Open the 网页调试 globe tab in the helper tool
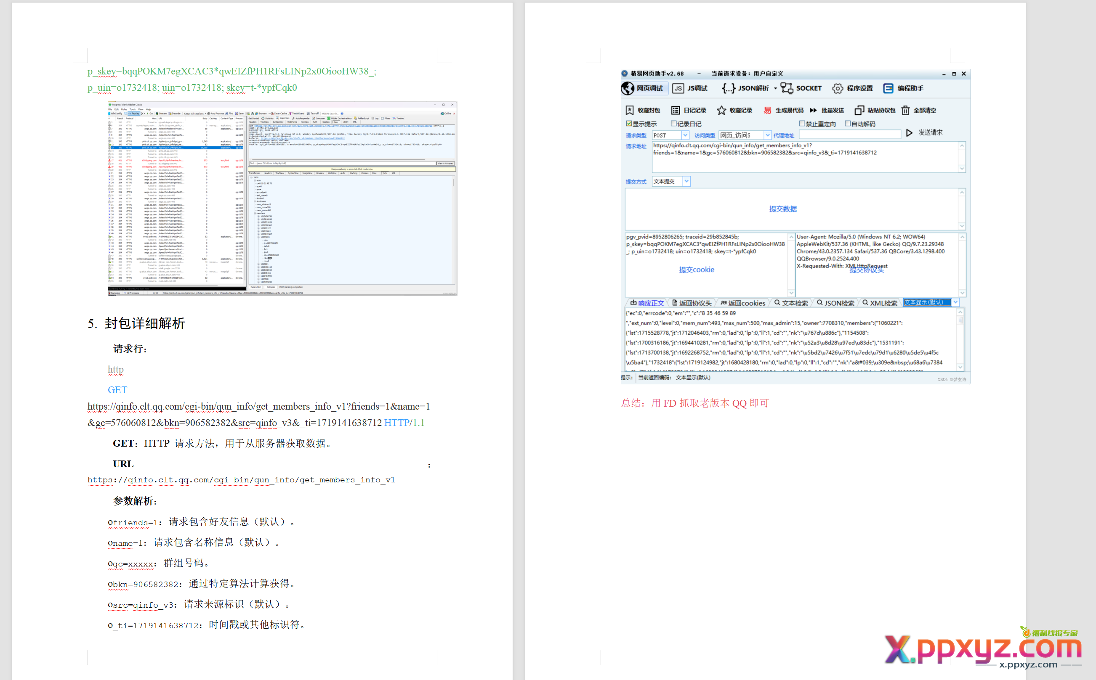1096x680 pixels. pos(643,88)
